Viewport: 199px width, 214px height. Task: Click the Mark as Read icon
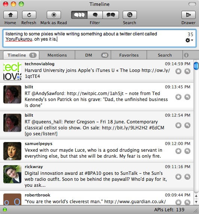tap(54, 15)
